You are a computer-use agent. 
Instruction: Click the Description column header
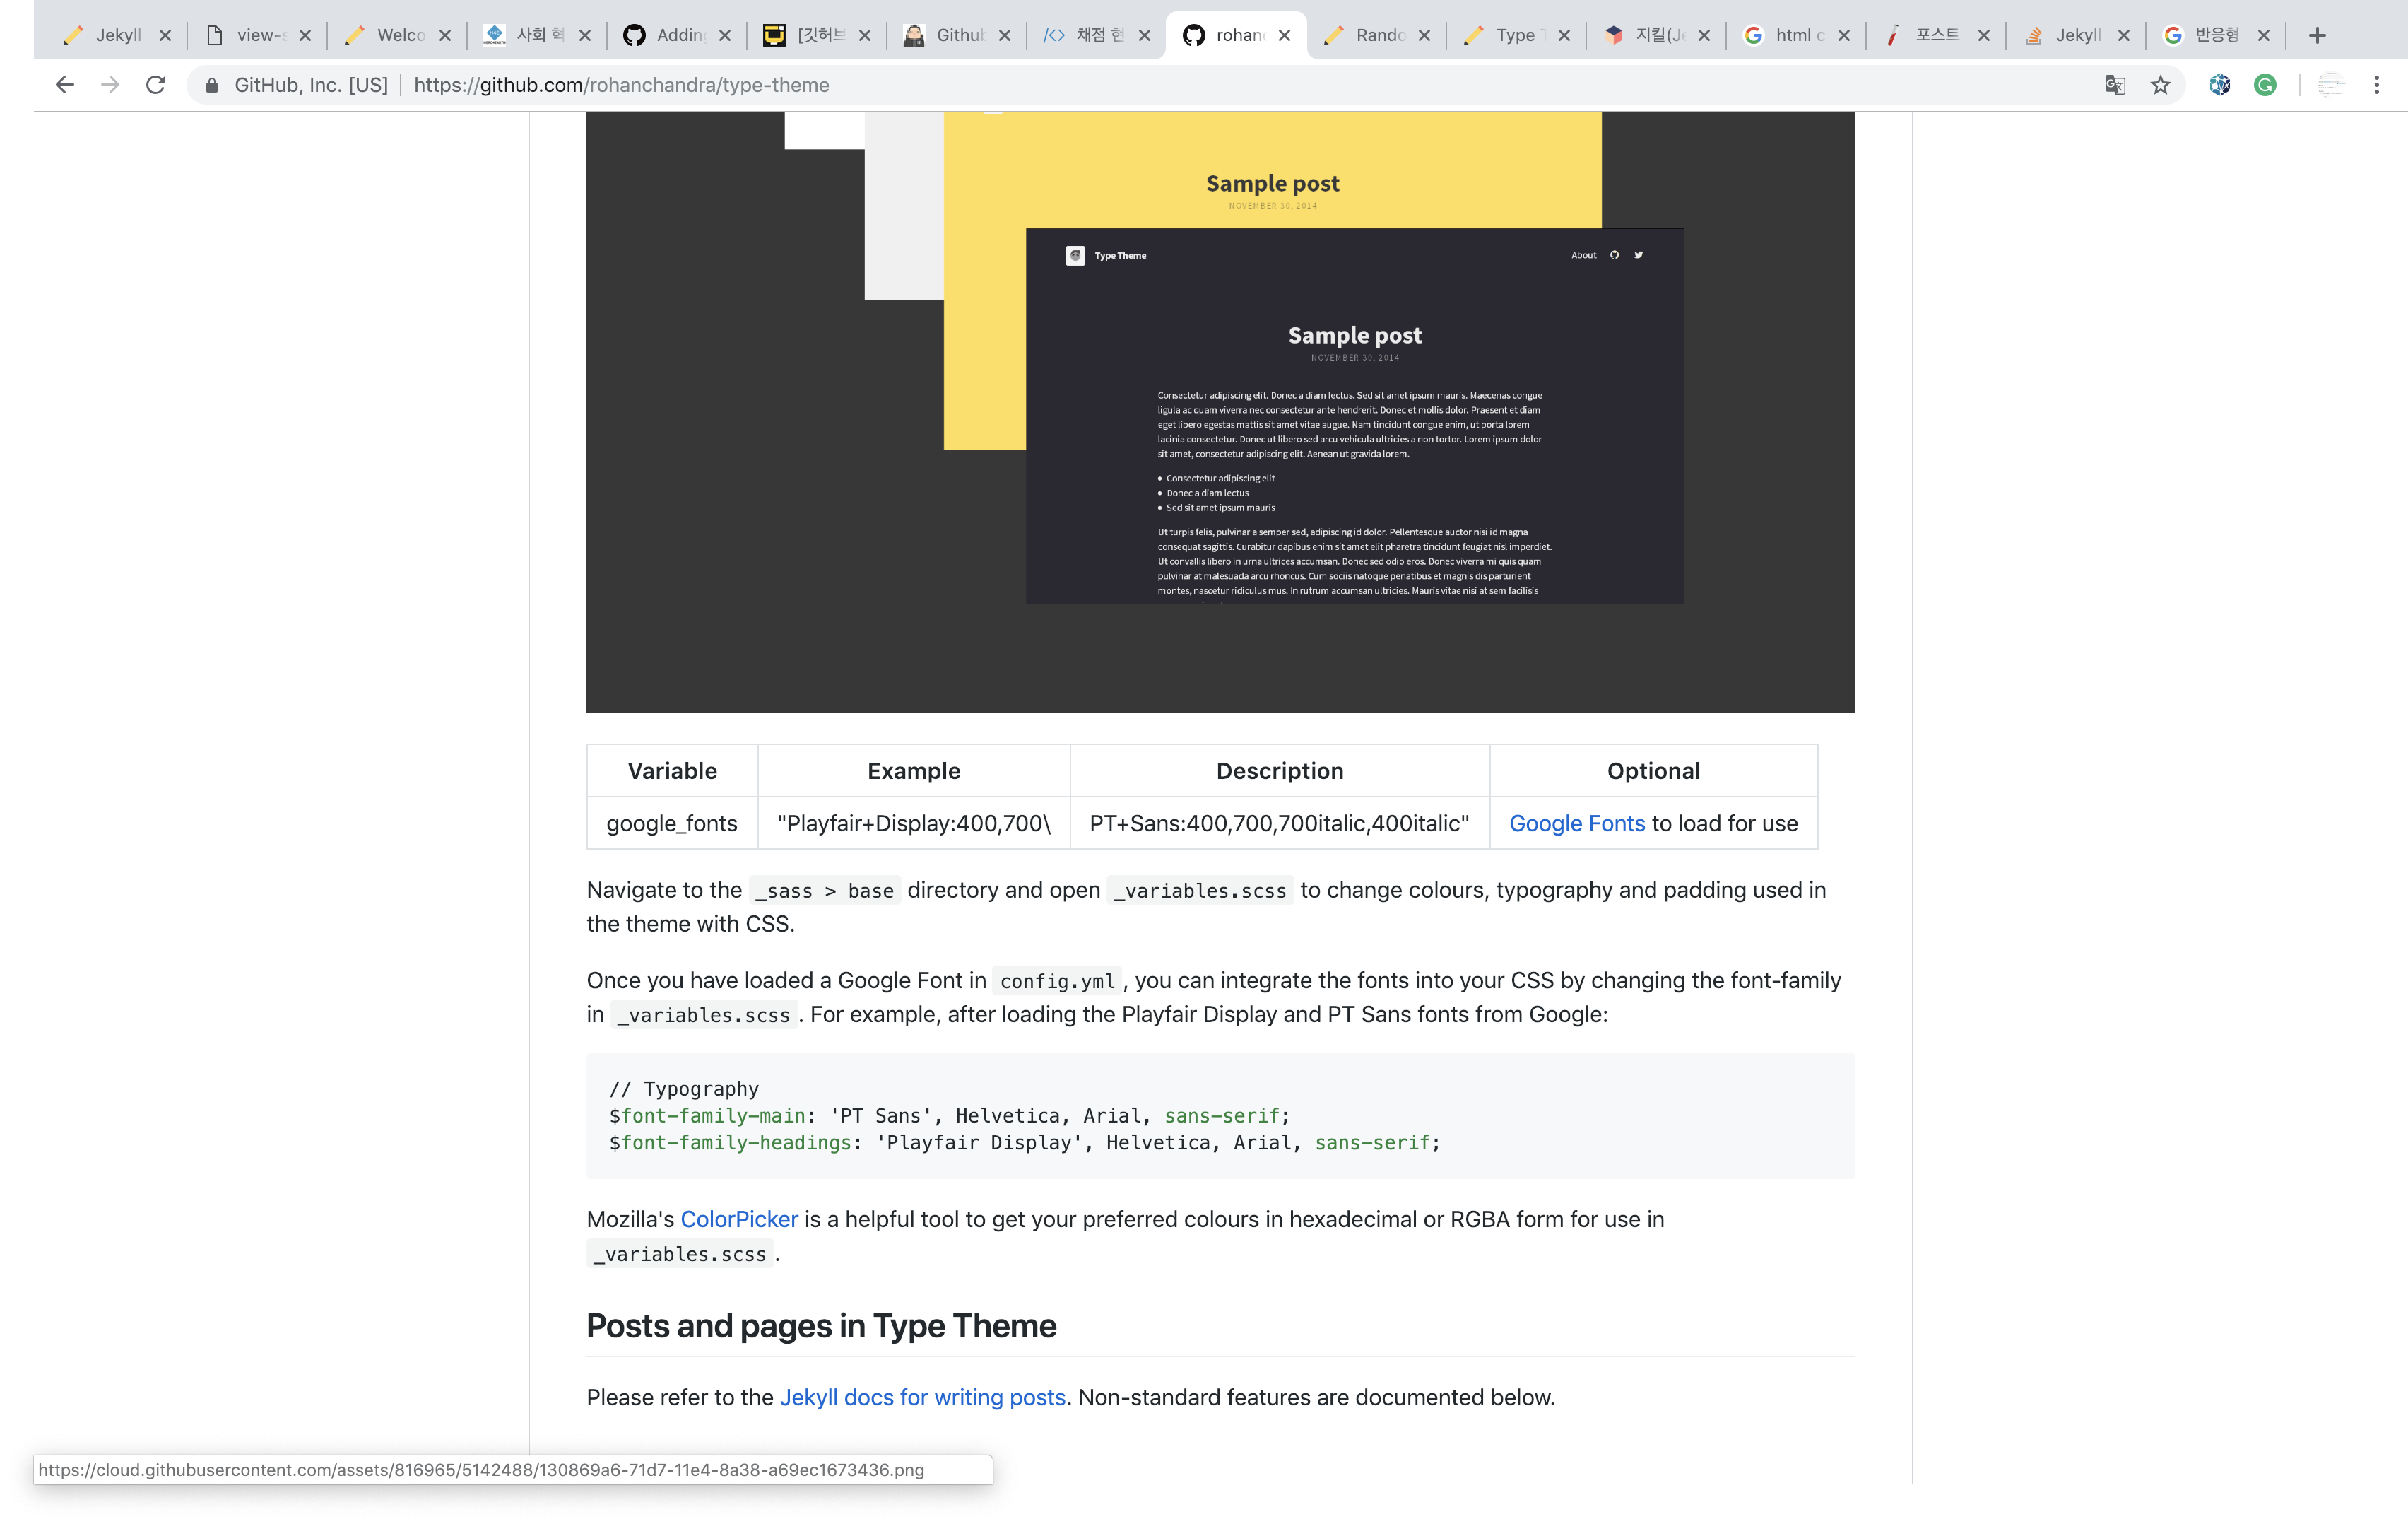click(x=1279, y=770)
